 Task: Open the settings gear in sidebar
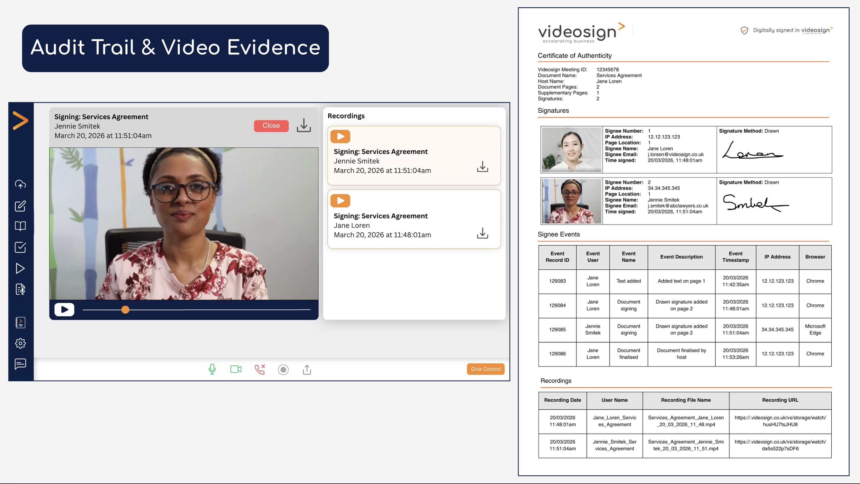point(21,343)
